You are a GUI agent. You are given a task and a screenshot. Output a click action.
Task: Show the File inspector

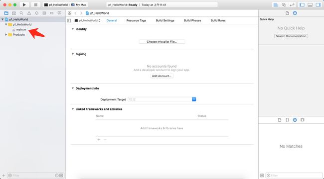[287, 13]
